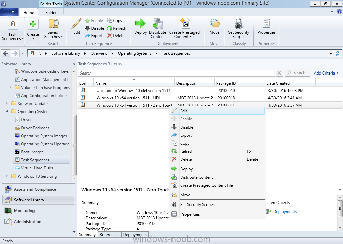
Task: Expand the Software Updates folder
Action: click(7, 103)
